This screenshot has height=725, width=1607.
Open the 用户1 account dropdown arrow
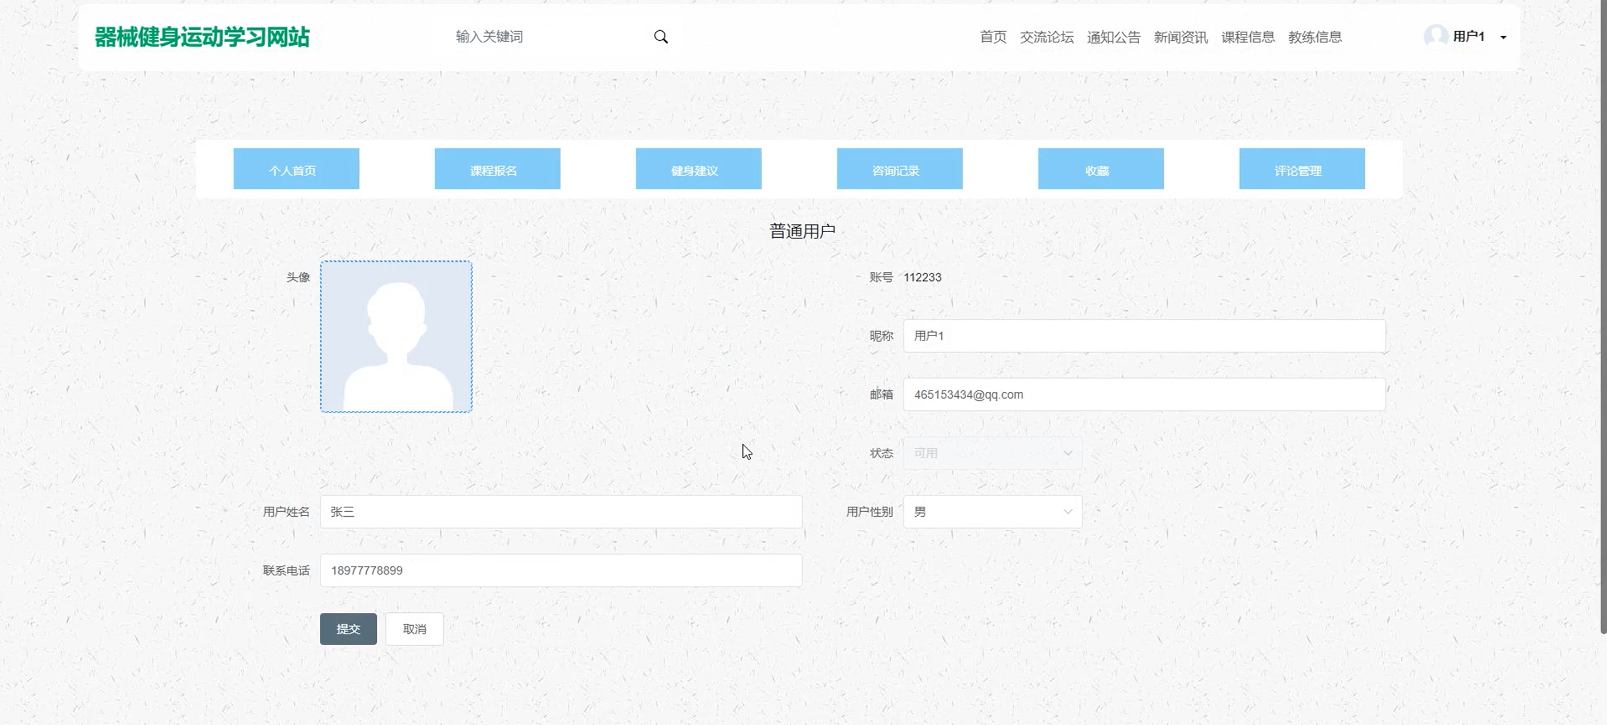coord(1503,37)
